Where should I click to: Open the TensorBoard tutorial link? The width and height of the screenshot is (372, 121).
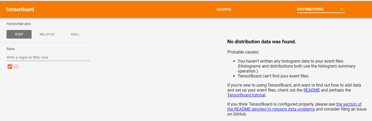point(246,95)
